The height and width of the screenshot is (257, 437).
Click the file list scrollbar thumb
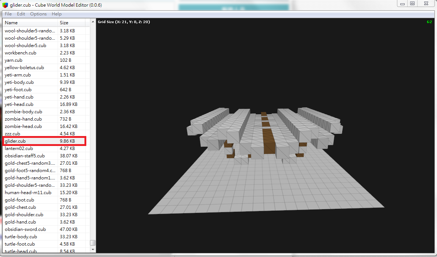[93, 243]
